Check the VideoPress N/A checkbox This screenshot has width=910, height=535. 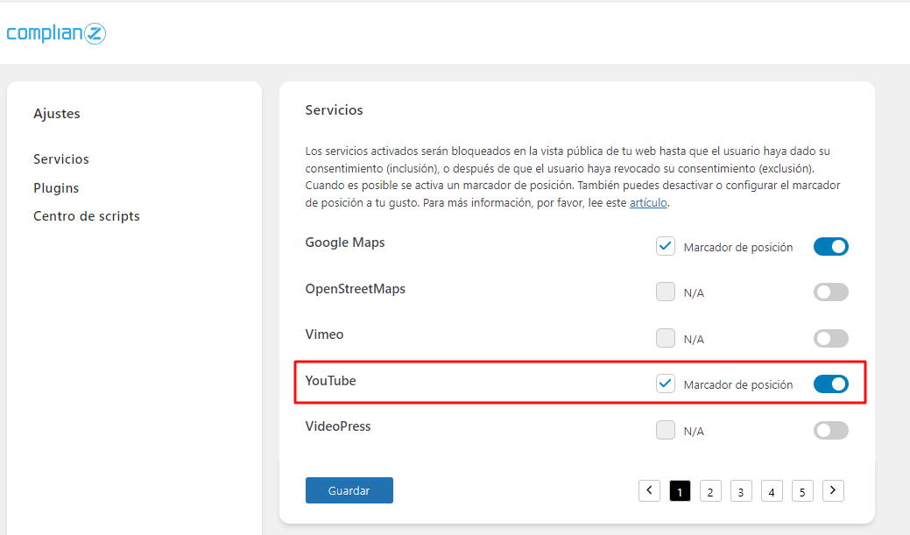pos(665,430)
